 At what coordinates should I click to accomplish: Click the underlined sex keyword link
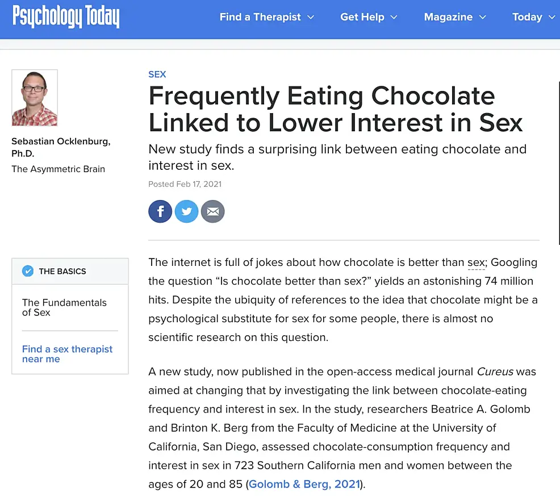click(x=476, y=263)
